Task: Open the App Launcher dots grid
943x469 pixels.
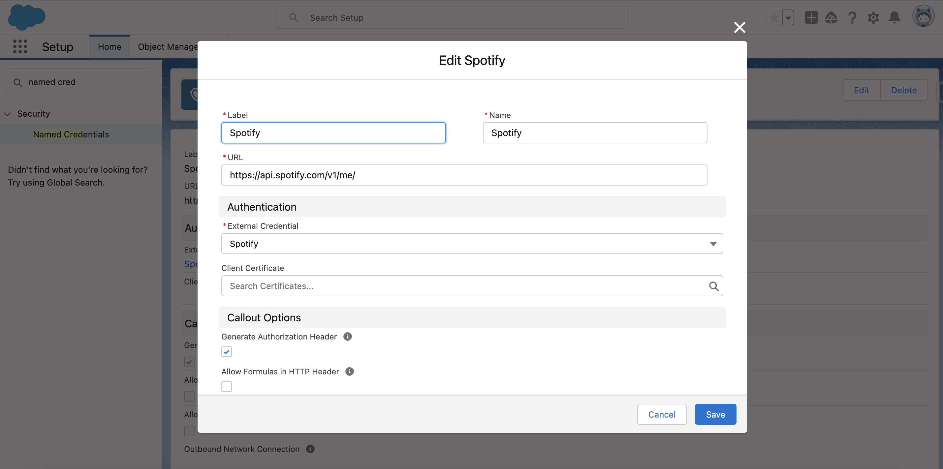Action: pos(20,46)
